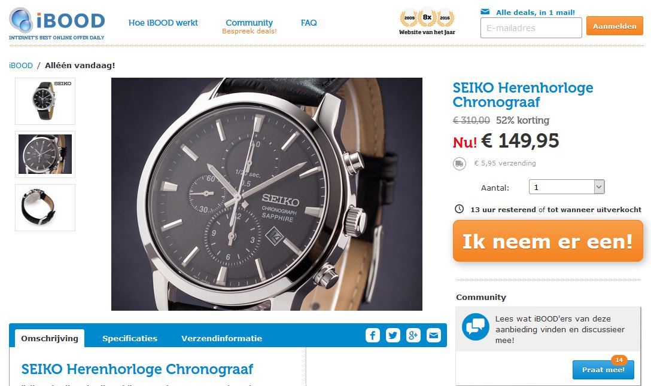Open the FAQ link

[309, 23]
